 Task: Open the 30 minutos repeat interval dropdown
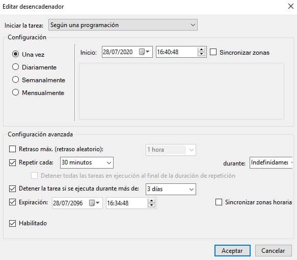tap(87, 162)
